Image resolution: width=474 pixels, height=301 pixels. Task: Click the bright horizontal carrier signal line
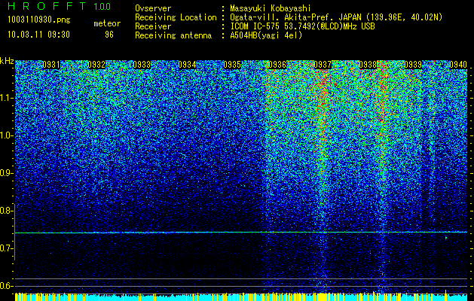pyautogui.click(x=241, y=233)
